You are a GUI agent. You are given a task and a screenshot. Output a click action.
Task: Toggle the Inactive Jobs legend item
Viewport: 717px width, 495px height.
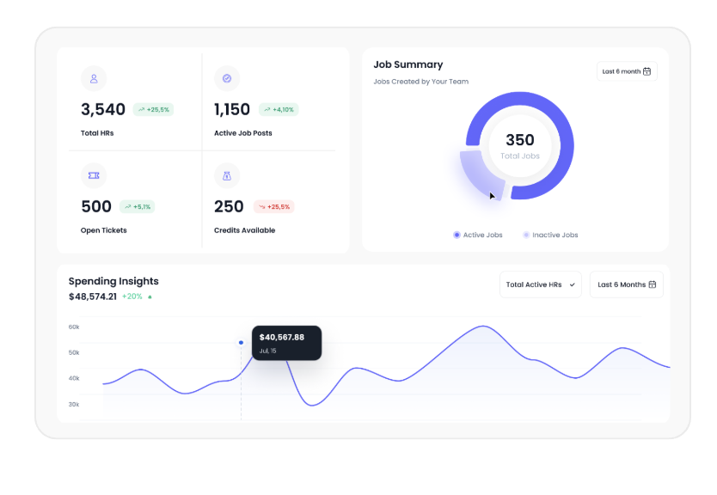pos(550,235)
